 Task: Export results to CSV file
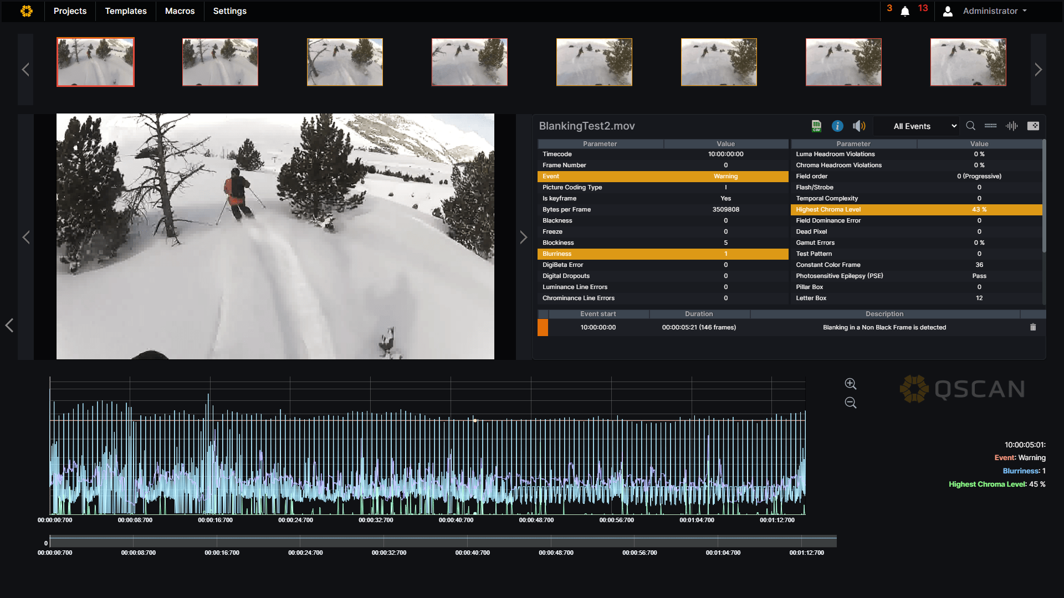click(816, 126)
